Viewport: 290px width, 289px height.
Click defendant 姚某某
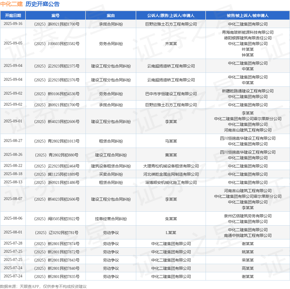(248, 252)
